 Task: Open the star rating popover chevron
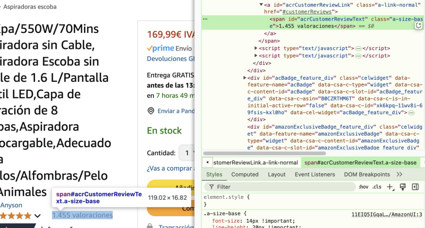[x=38, y=216]
